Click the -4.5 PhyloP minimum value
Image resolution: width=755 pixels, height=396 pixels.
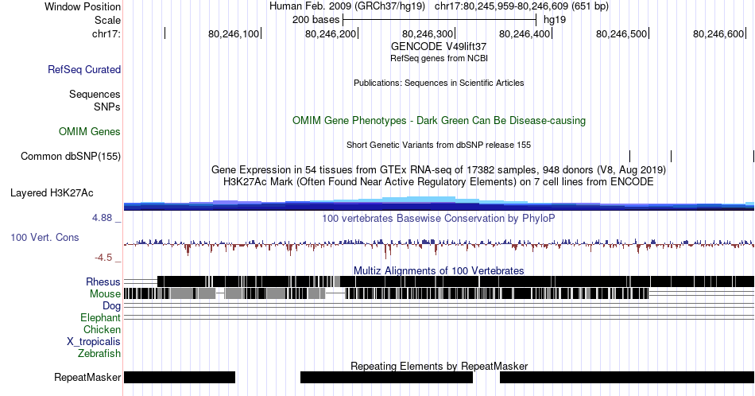(x=103, y=258)
